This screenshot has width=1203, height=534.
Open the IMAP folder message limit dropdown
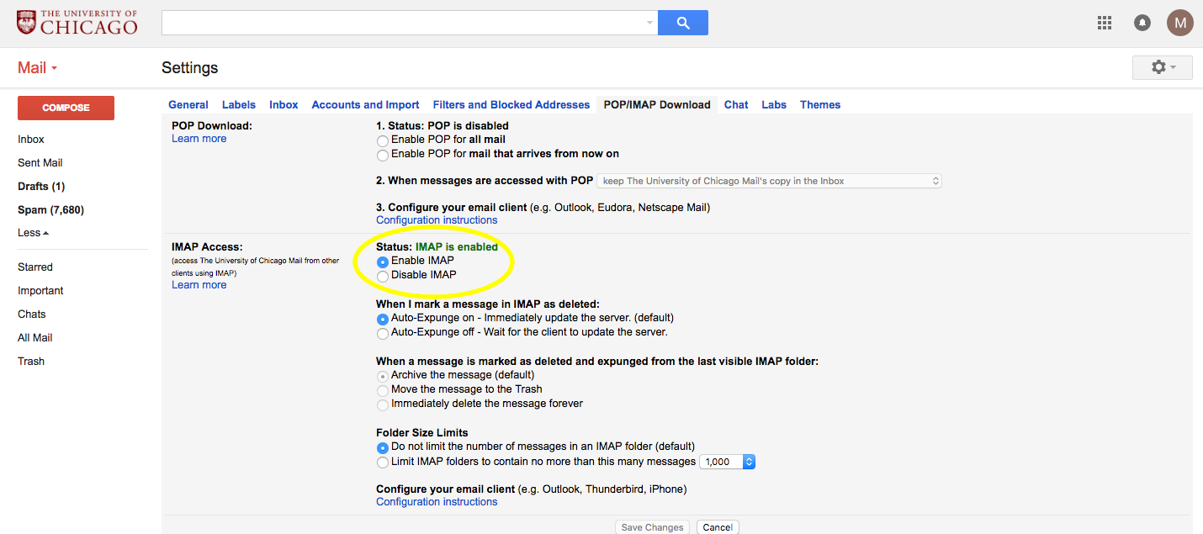pyautogui.click(x=728, y=462)
